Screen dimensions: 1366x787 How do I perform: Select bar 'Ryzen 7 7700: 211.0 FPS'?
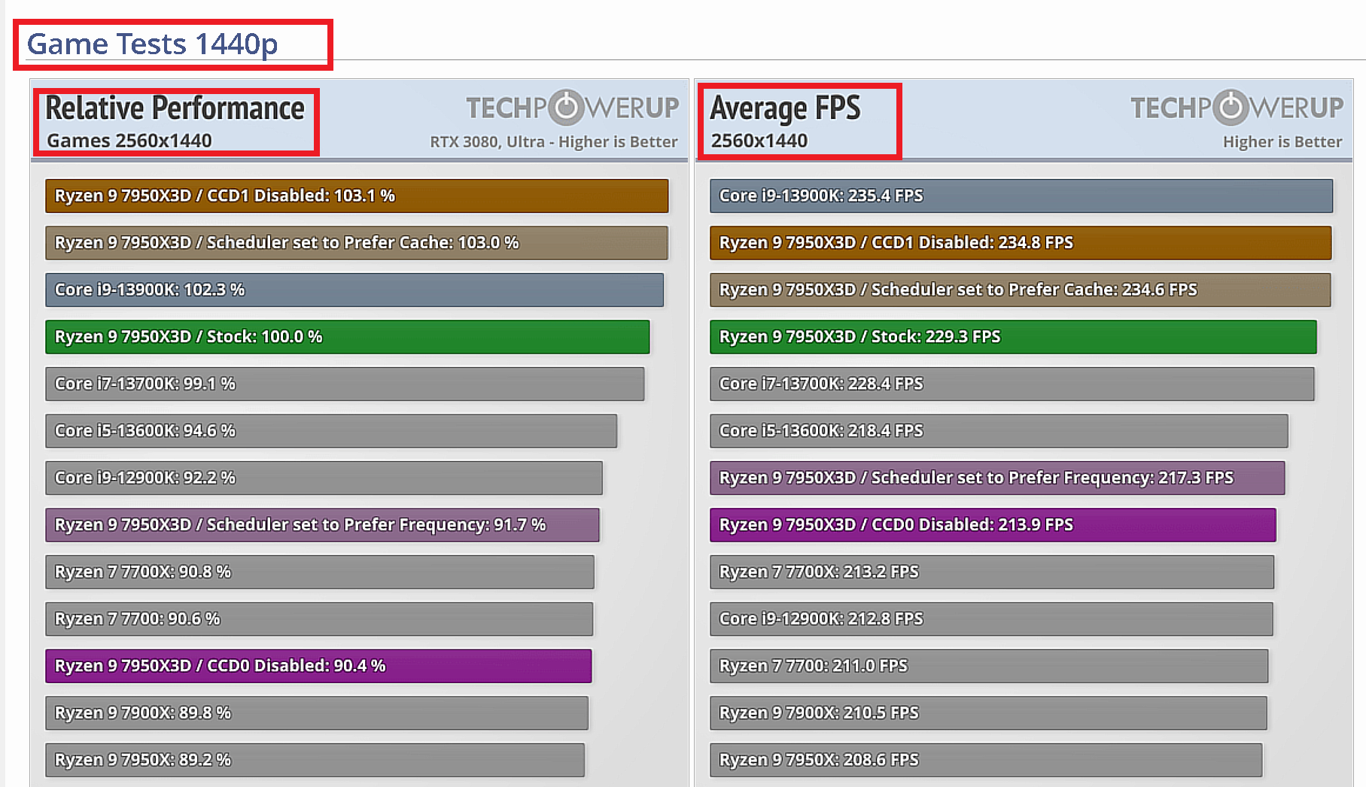point(989,666)
